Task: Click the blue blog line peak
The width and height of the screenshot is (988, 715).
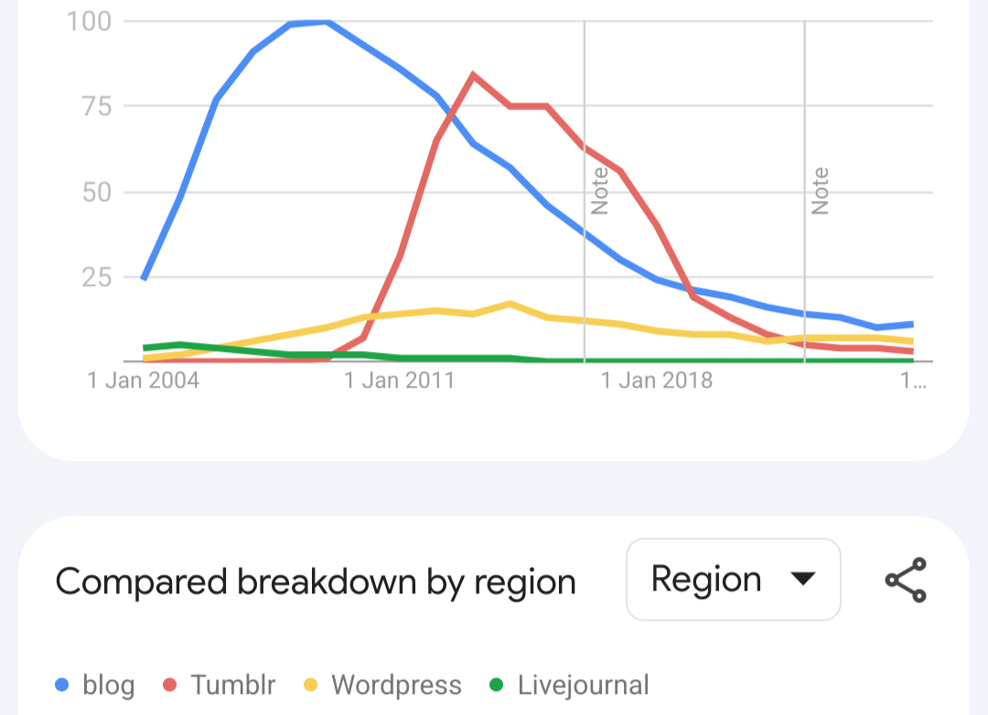Action: point(326,22)
